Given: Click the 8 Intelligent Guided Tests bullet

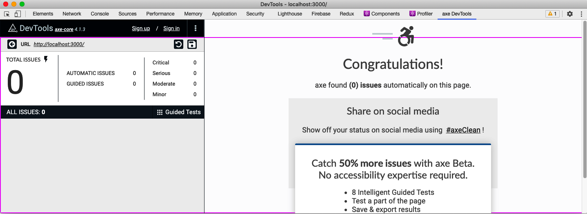Looking at the screenshot, I should coord(393,192).
